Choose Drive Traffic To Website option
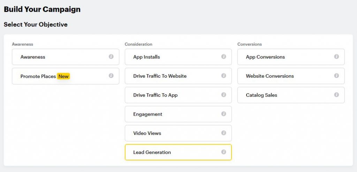This screenshot has height=172, width=357. pyautogui.click(x=178, y=76)
